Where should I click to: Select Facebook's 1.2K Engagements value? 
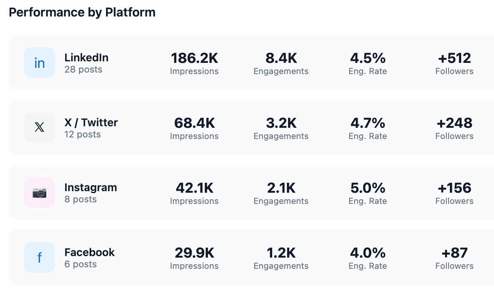[281, 253]
